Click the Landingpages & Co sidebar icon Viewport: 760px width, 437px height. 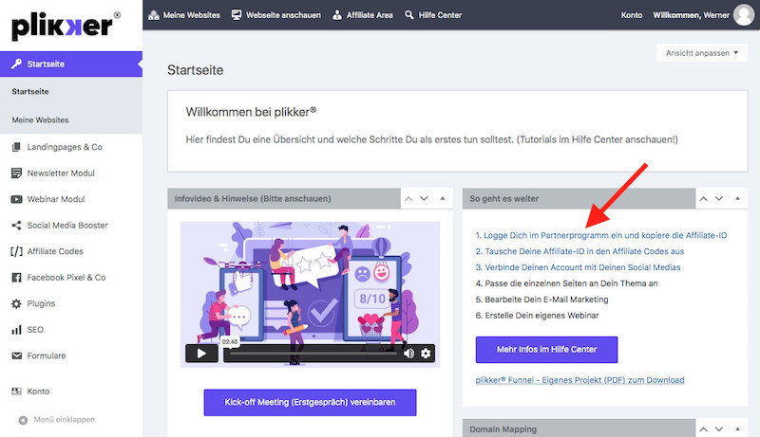[17, 147]
